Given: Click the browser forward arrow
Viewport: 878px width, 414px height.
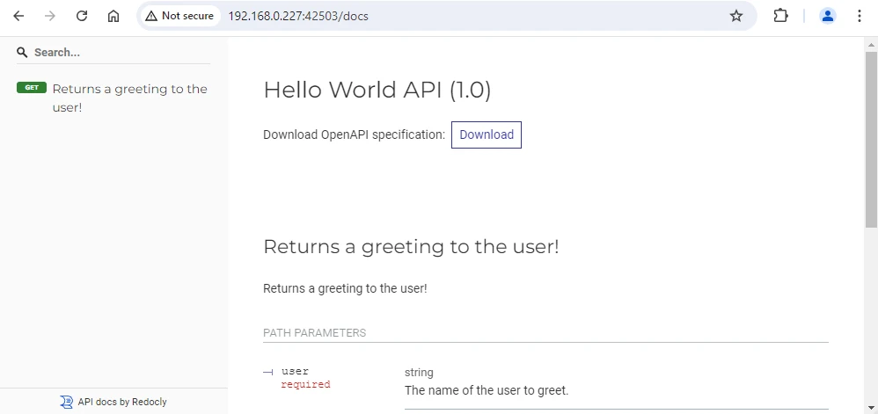Looking at the screenshot, I should 50,16.
